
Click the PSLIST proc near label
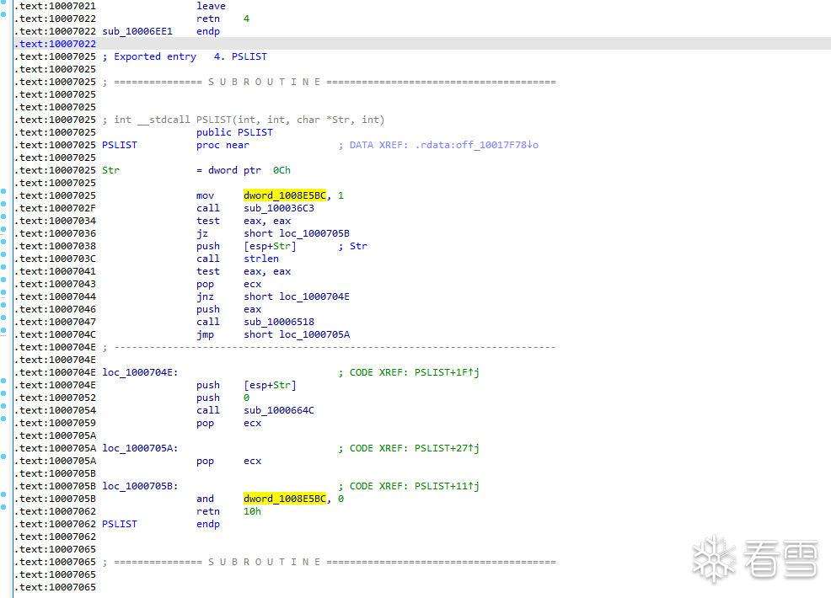[120, 145]
